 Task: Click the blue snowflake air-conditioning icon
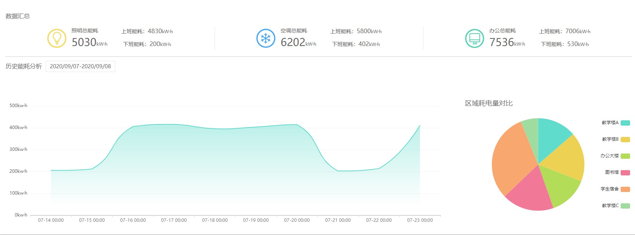tap(266, 38)
